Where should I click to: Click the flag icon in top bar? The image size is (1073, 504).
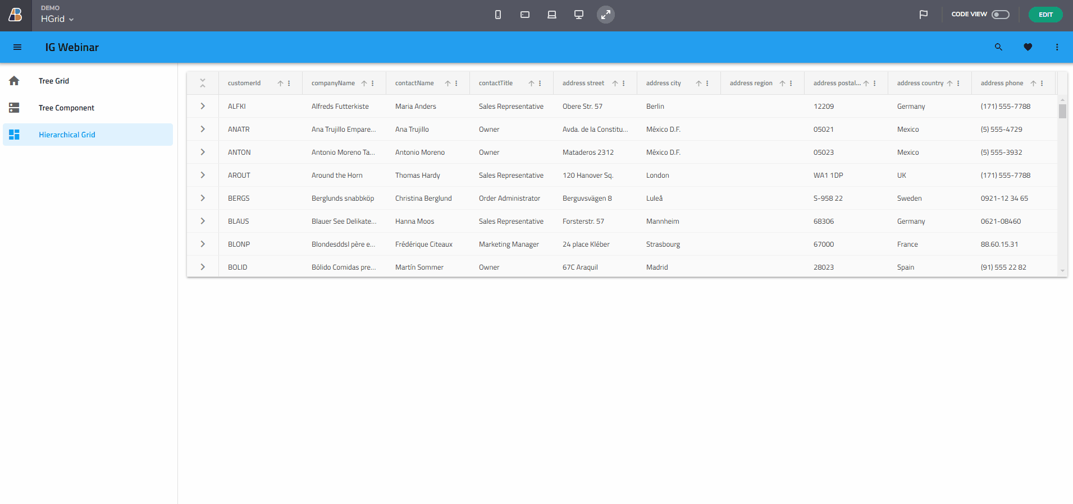[x=923, y=15]
